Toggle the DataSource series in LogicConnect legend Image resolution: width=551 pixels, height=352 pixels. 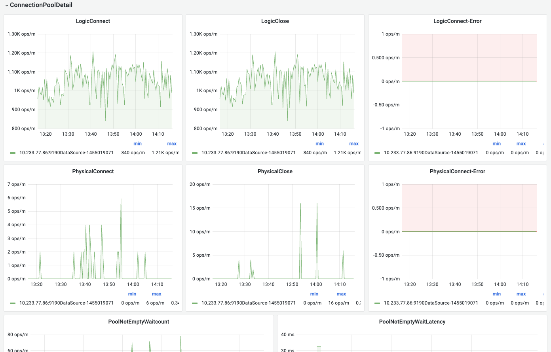click(x=66, y=153)
